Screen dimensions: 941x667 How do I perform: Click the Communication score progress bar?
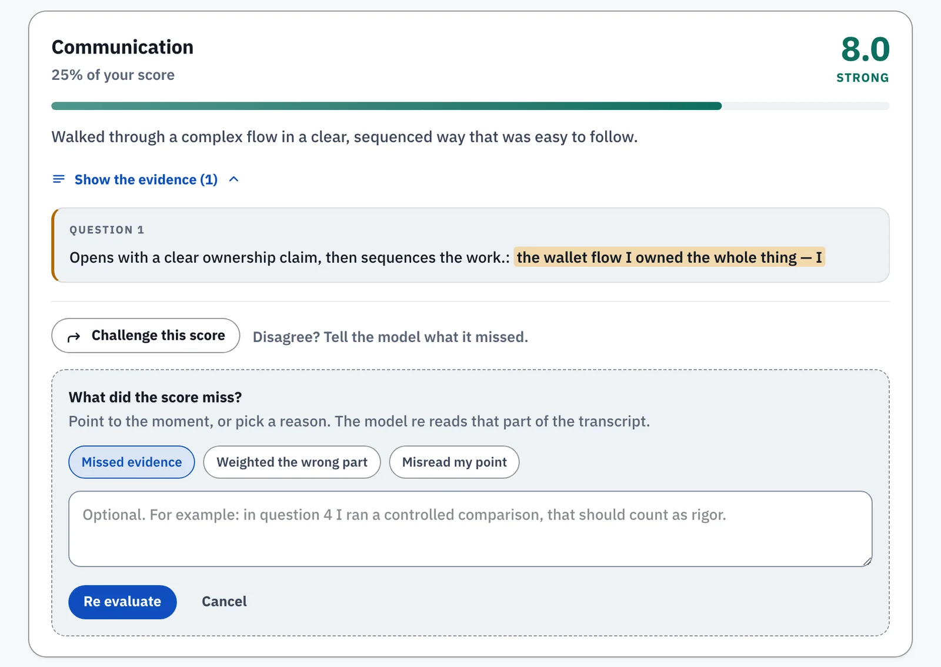point(470,106)
